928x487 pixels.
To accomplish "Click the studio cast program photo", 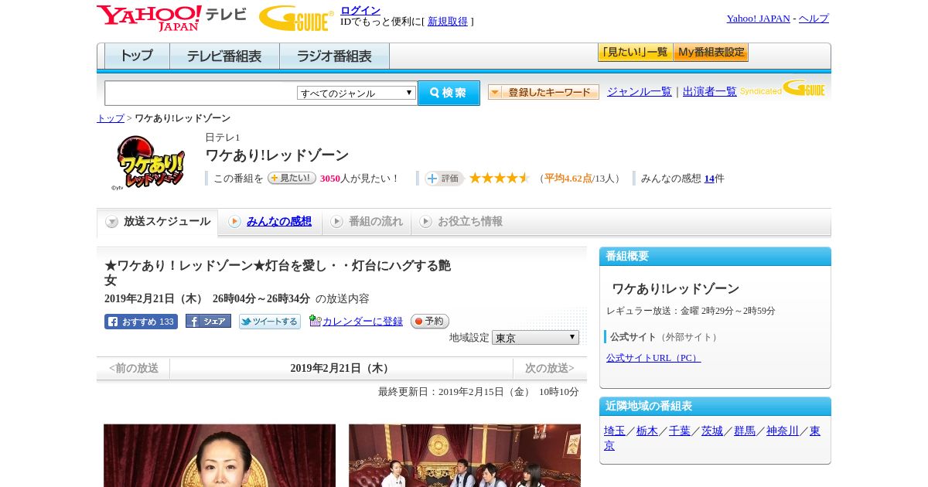I will (465, 455).
